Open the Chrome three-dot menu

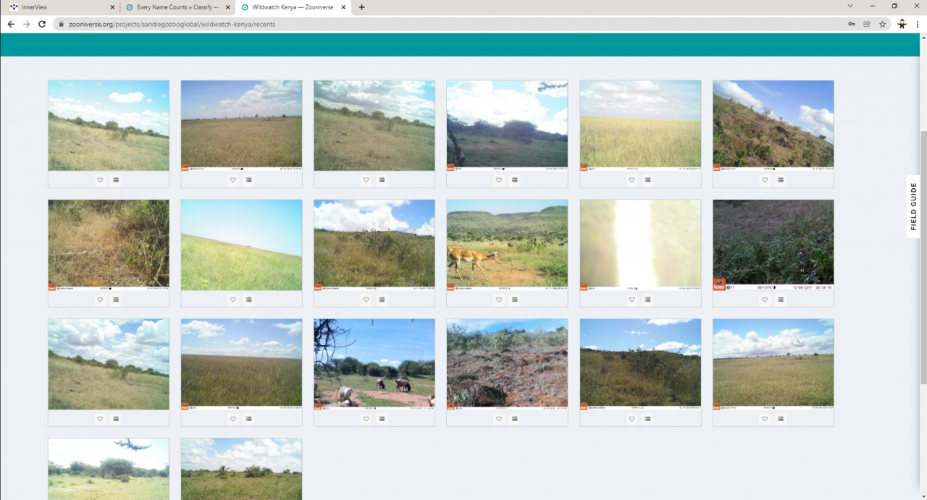pyautogui.click(x=917, y=24)
